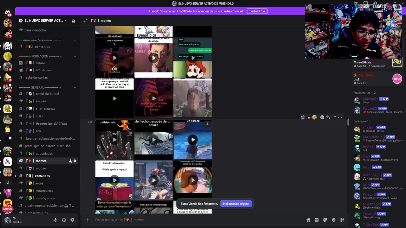Viewport: 406px width, 228px height.
Task: Create channel in INFORMACIÓN category
Action: click(x=75, y=56)
